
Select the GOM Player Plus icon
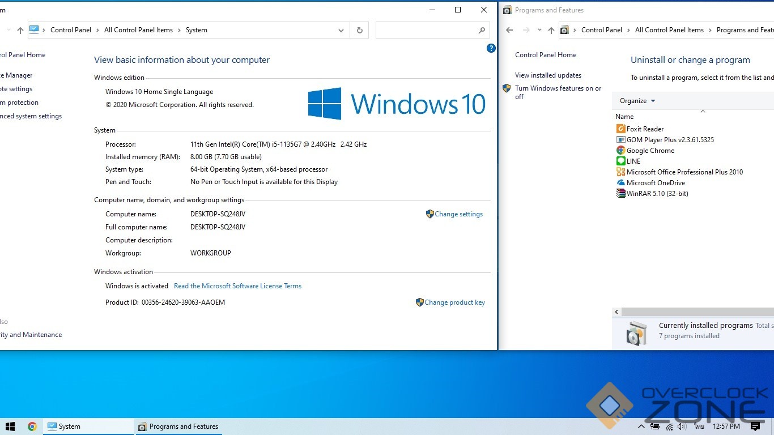coord(620,140)
